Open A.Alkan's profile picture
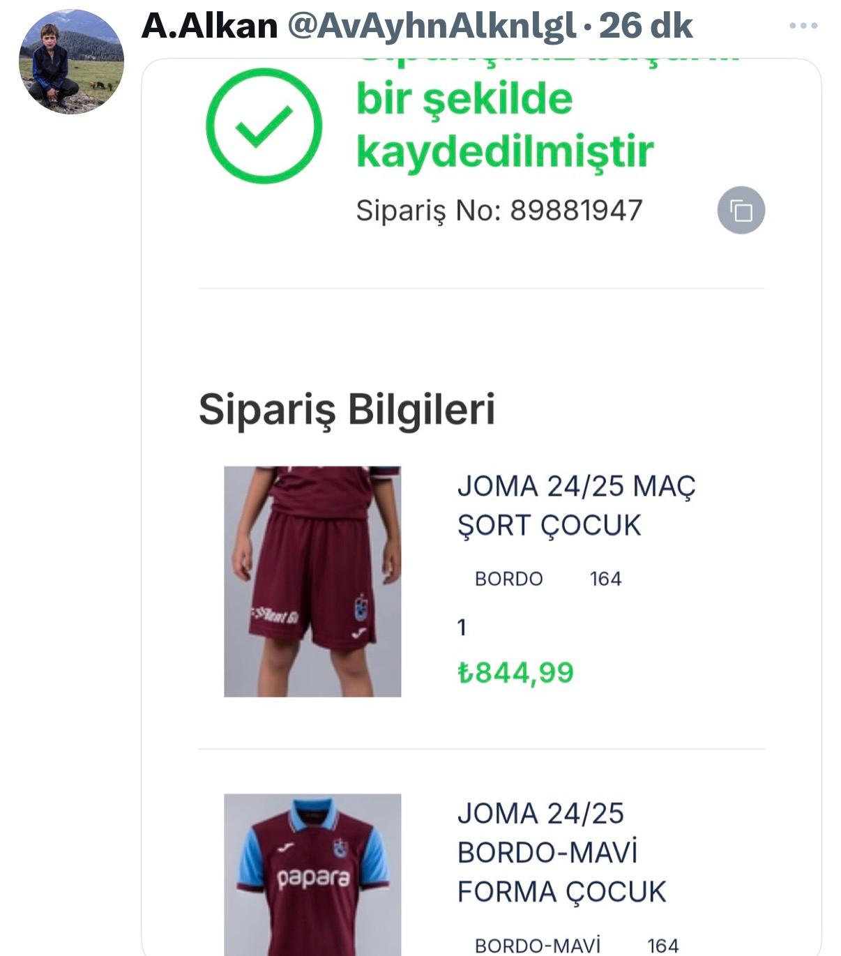 pyautogui.click(x=71, y=61)
